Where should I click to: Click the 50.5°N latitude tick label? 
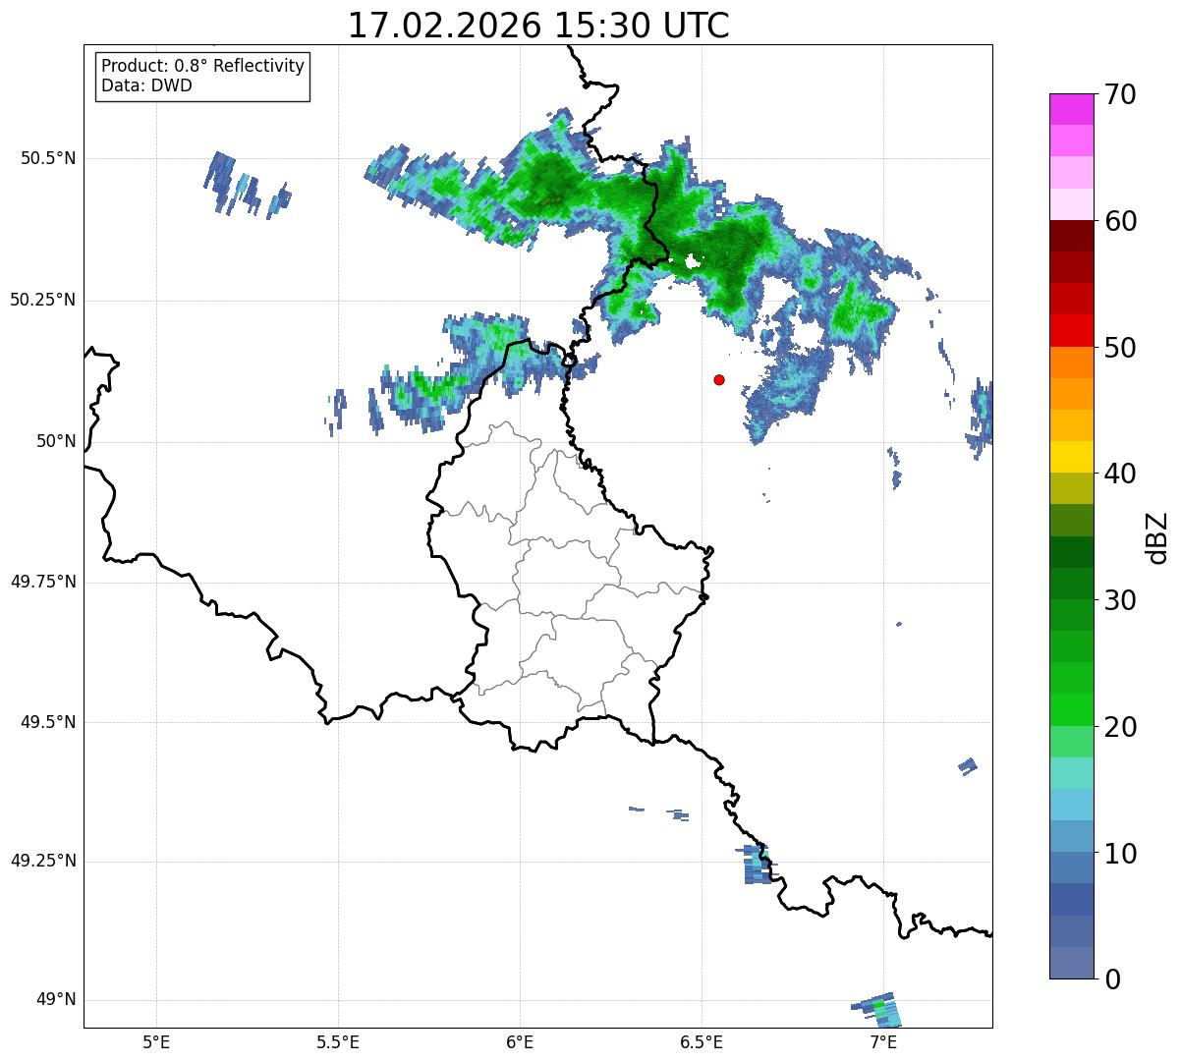pyautogui.click(x=48, y=158)
